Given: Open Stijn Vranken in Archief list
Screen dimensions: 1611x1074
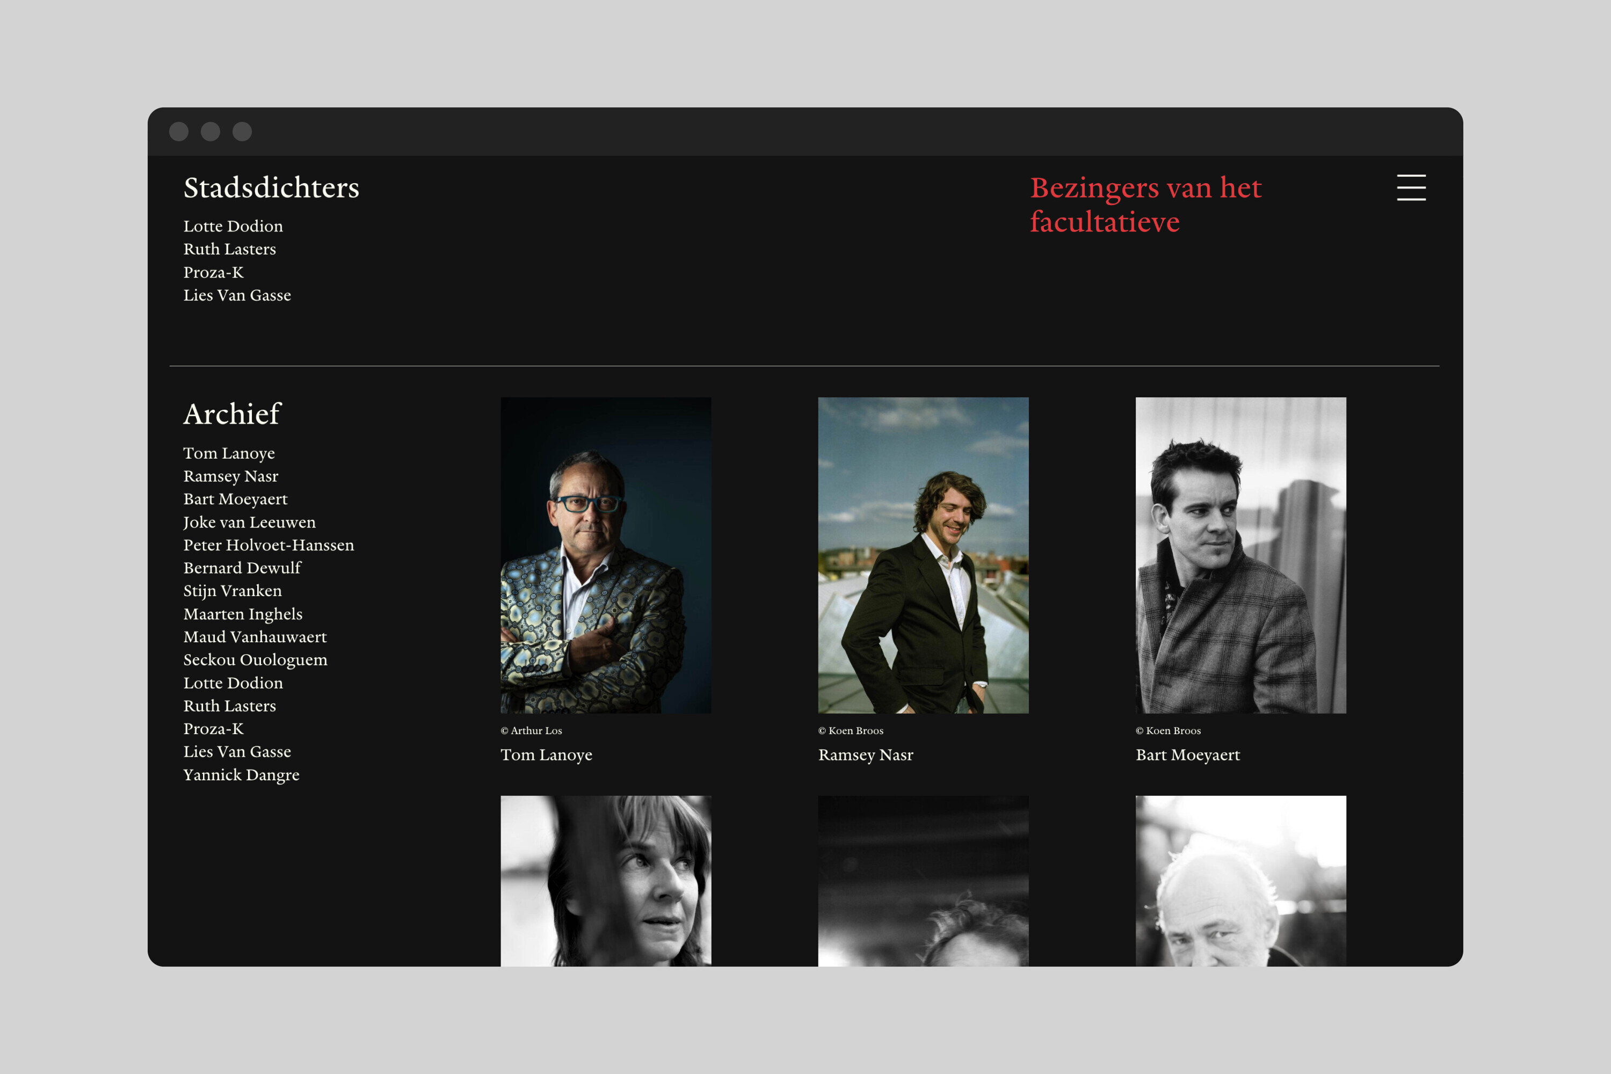Looking at the screenshot, I should (x=232, y=591).
